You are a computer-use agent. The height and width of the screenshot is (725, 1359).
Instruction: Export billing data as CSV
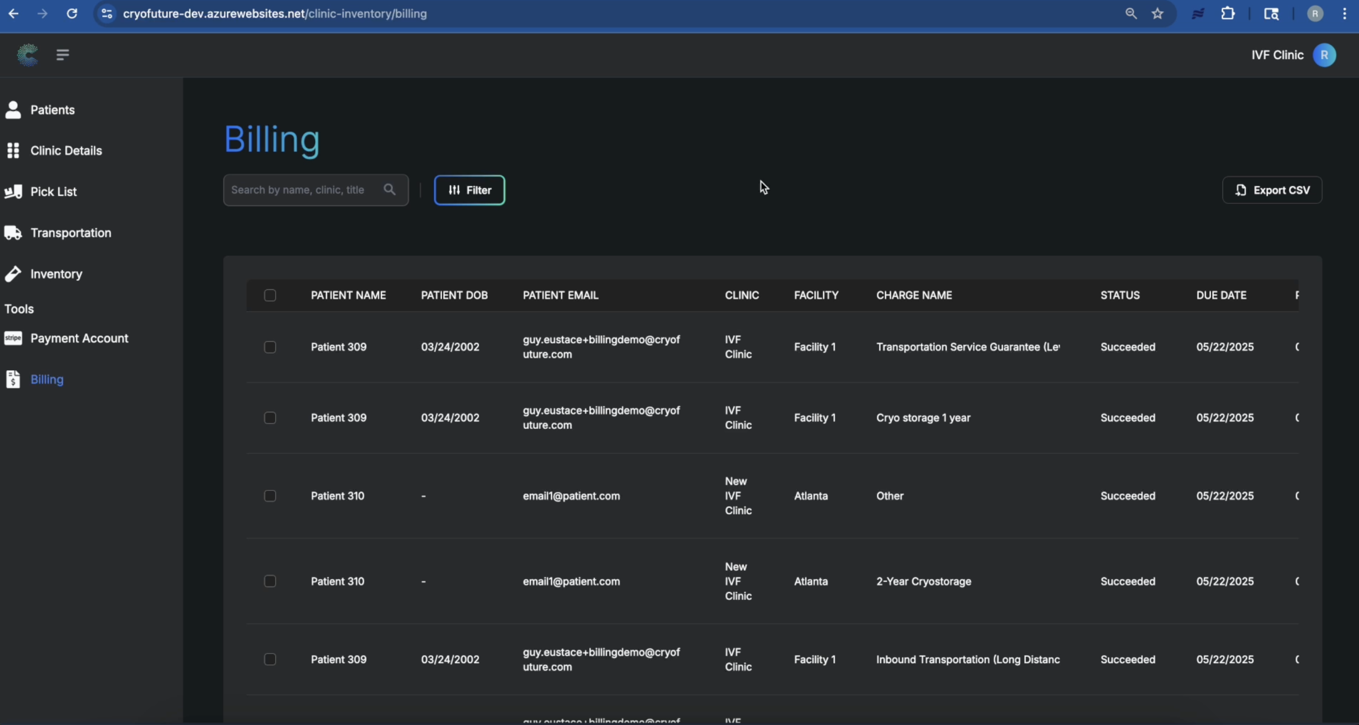[x=1272, y=190]
